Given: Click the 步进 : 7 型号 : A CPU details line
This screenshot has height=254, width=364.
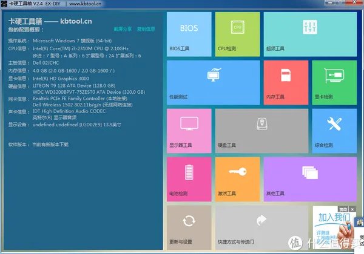Looking at the screenshot, I should (87, 56).
